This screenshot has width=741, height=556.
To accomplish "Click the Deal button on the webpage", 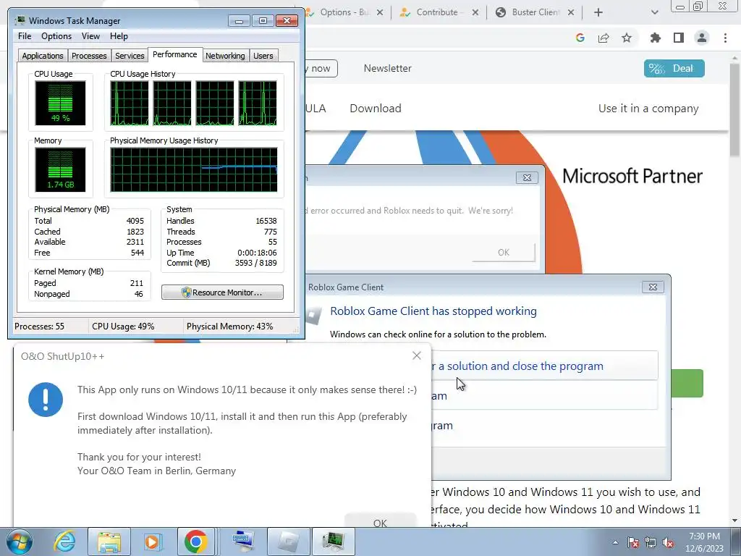I will (674, 69).
